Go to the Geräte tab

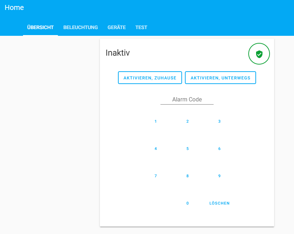click(117, 27)
